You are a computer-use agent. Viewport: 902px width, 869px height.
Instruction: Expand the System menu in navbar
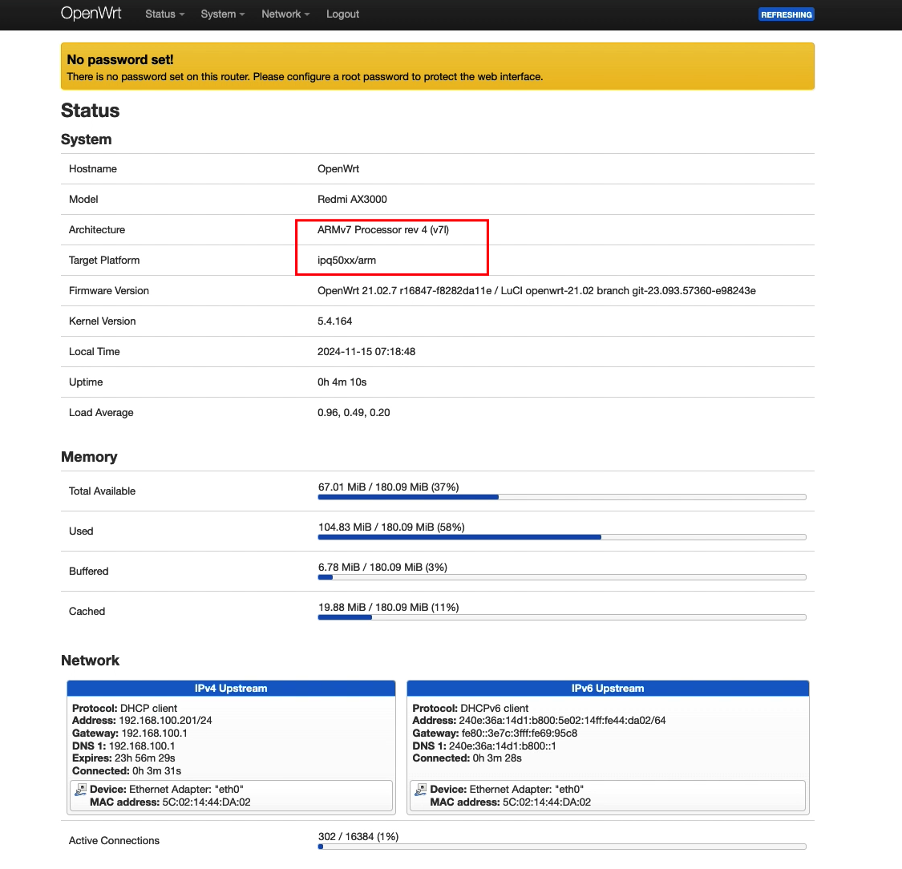222,14
